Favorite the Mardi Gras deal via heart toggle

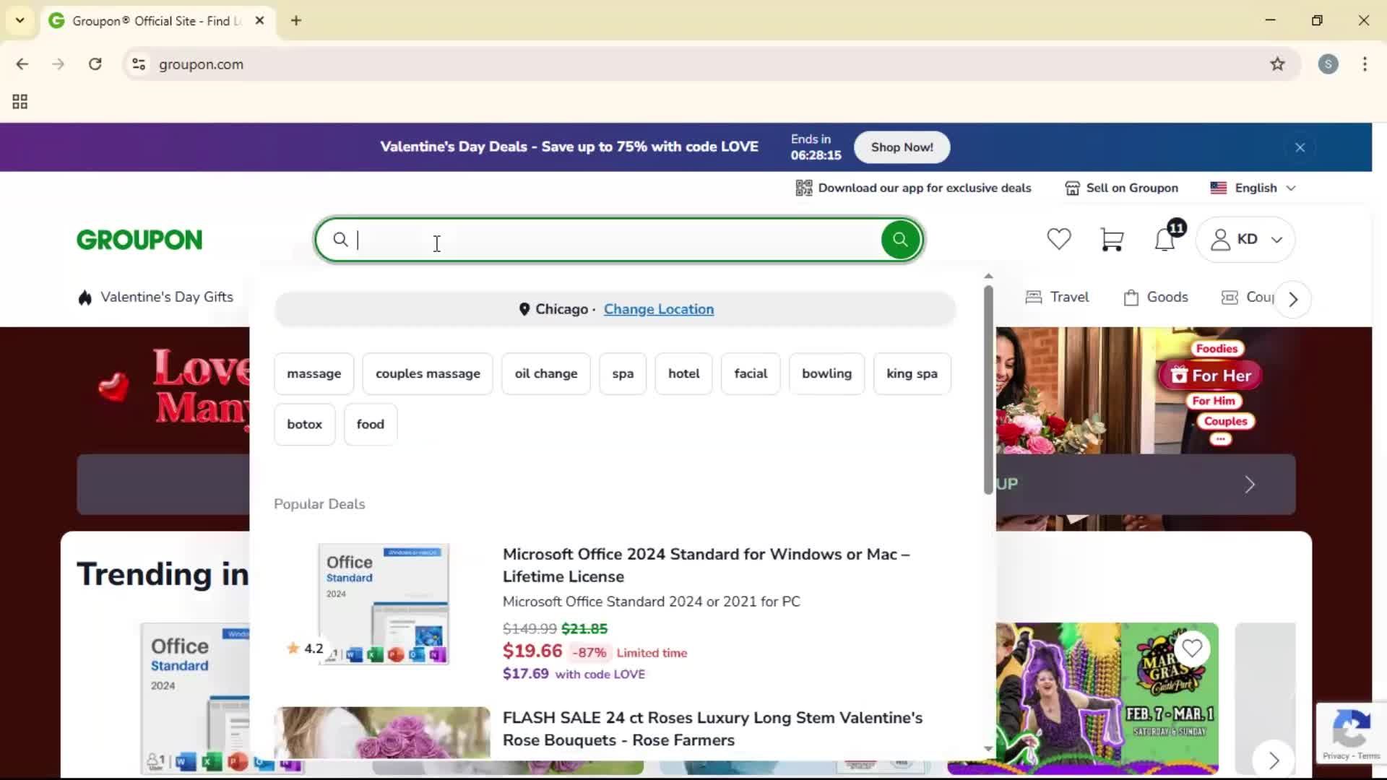tap(1192, 649)
